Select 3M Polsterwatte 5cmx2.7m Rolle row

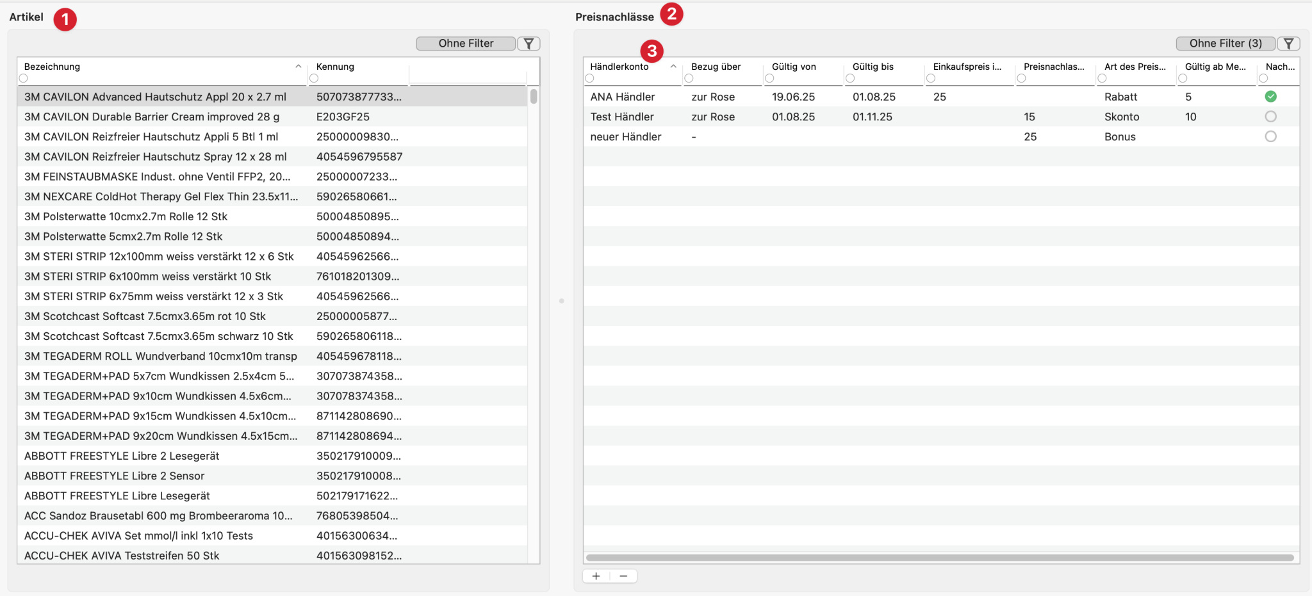[272, 236]
